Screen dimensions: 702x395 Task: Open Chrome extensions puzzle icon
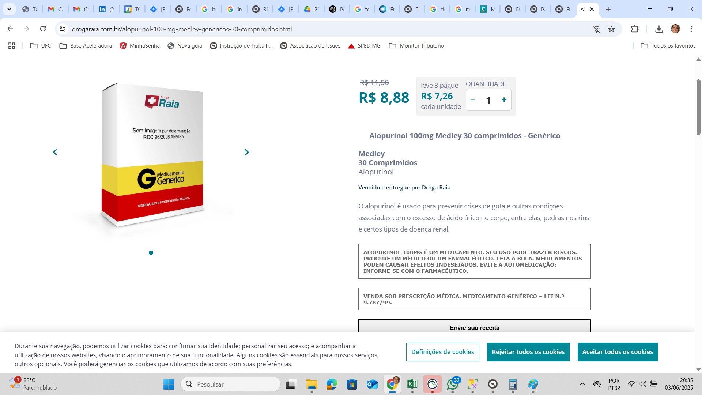coord(635,29)
